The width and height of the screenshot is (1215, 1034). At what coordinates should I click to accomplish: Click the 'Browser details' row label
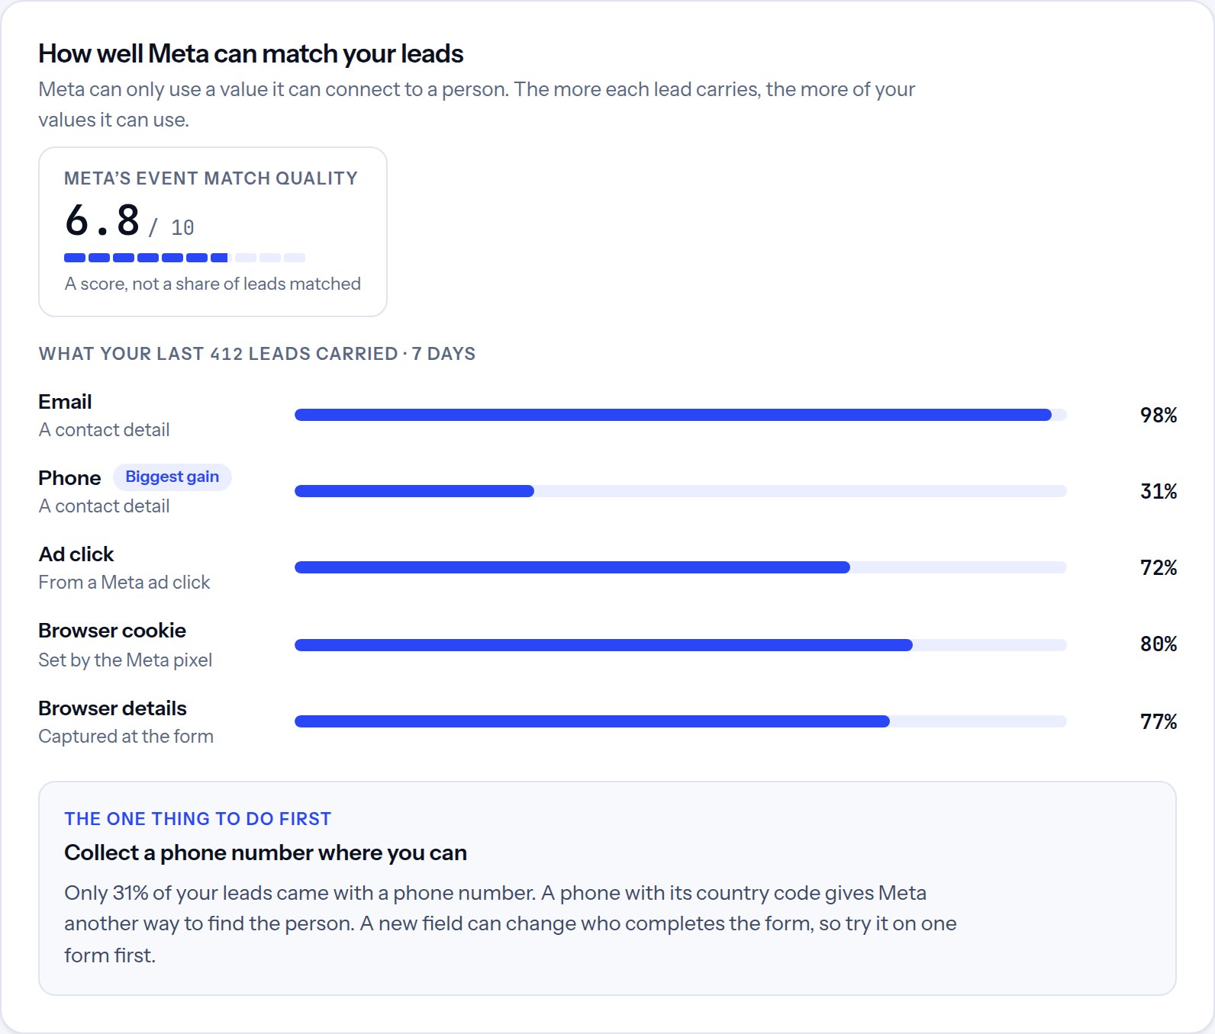(x=112, y=708)
